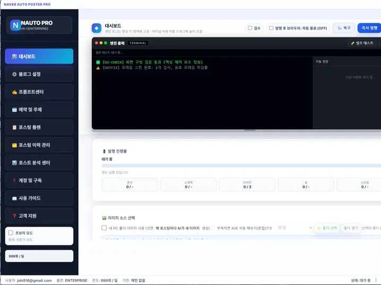
Task: Open 블로그 설정 via its gear icon
Action: [15, 74]
